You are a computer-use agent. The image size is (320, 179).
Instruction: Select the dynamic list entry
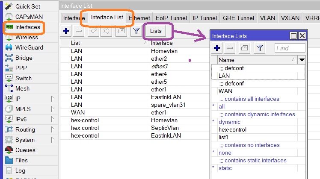click(258, 122)
